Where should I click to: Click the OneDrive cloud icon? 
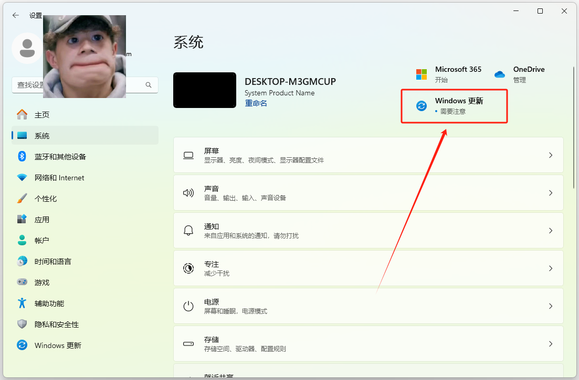click(x=500, y=74)
